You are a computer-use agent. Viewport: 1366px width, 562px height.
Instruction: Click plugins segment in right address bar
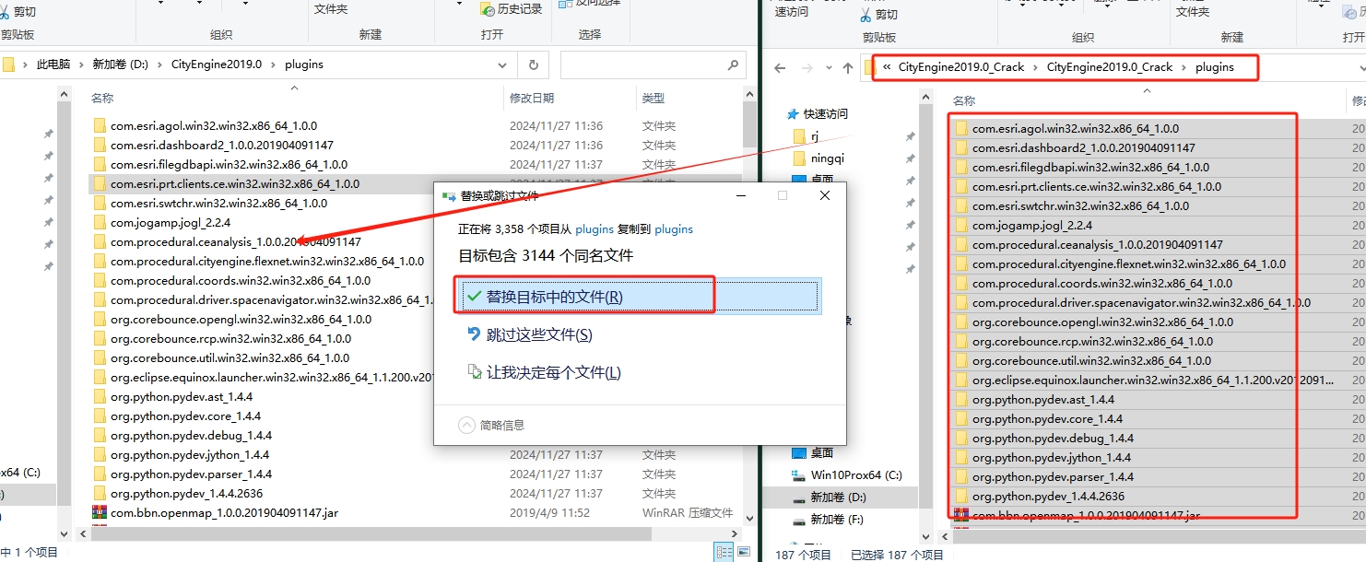(x=1214, y=67)
